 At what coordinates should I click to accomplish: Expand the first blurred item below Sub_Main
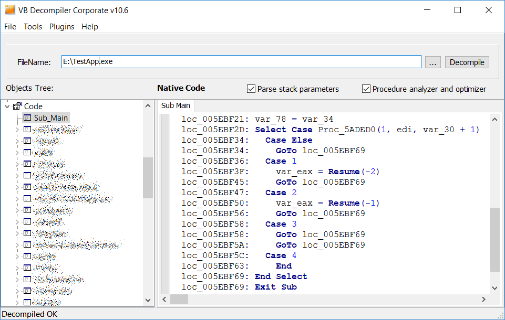coord(17,130)
